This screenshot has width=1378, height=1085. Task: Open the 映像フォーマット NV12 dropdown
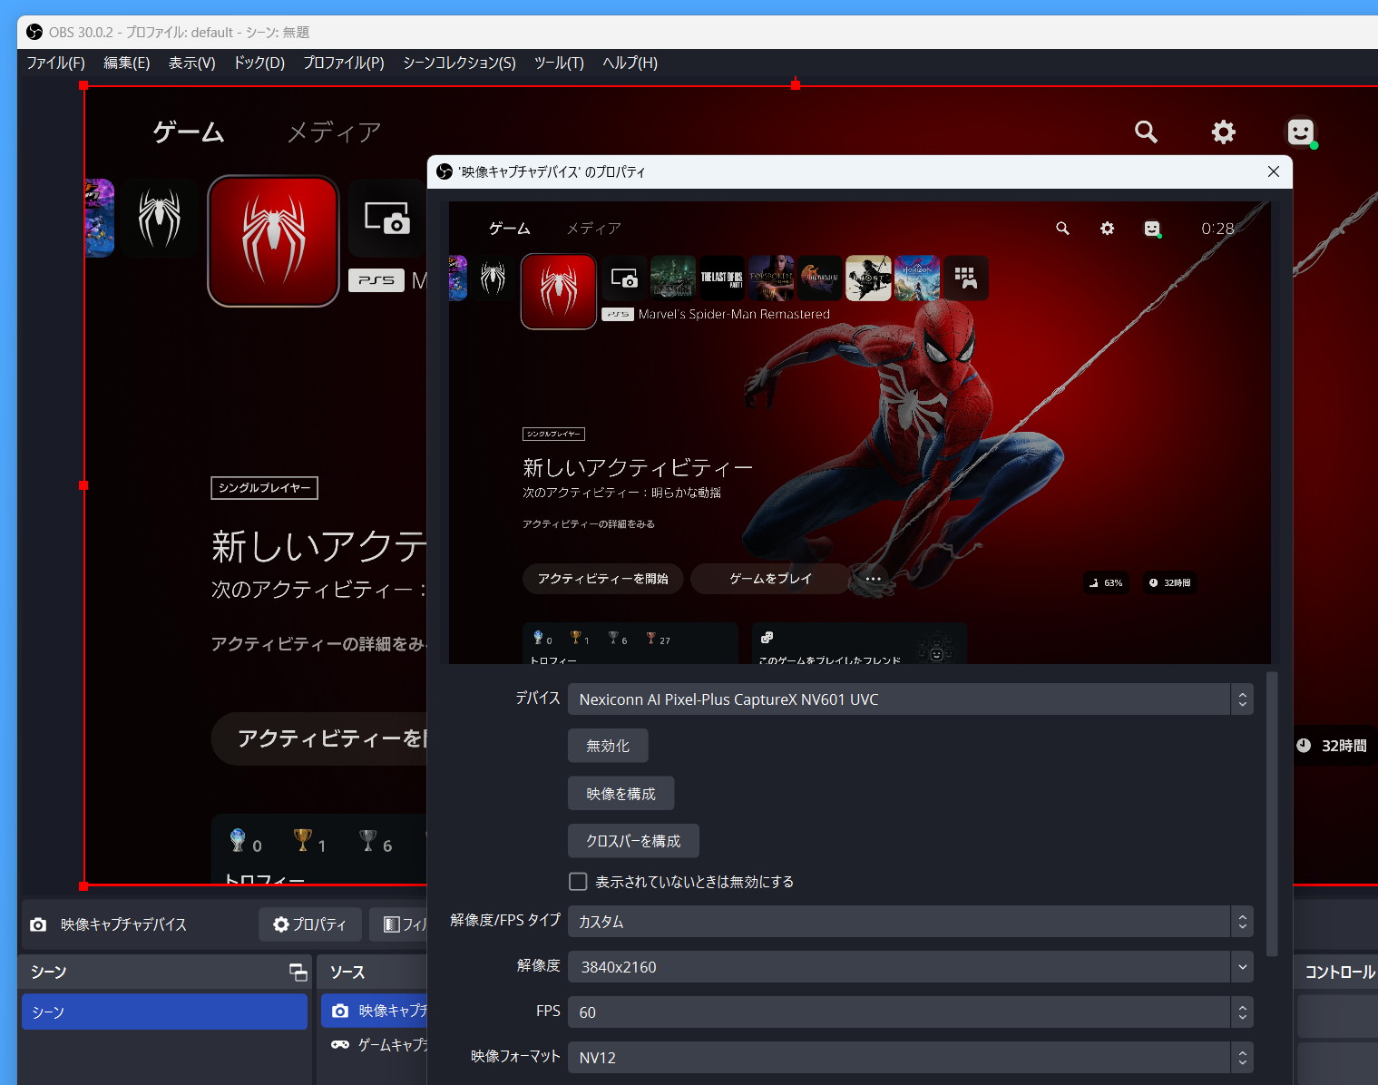[x=910, y=1058]
